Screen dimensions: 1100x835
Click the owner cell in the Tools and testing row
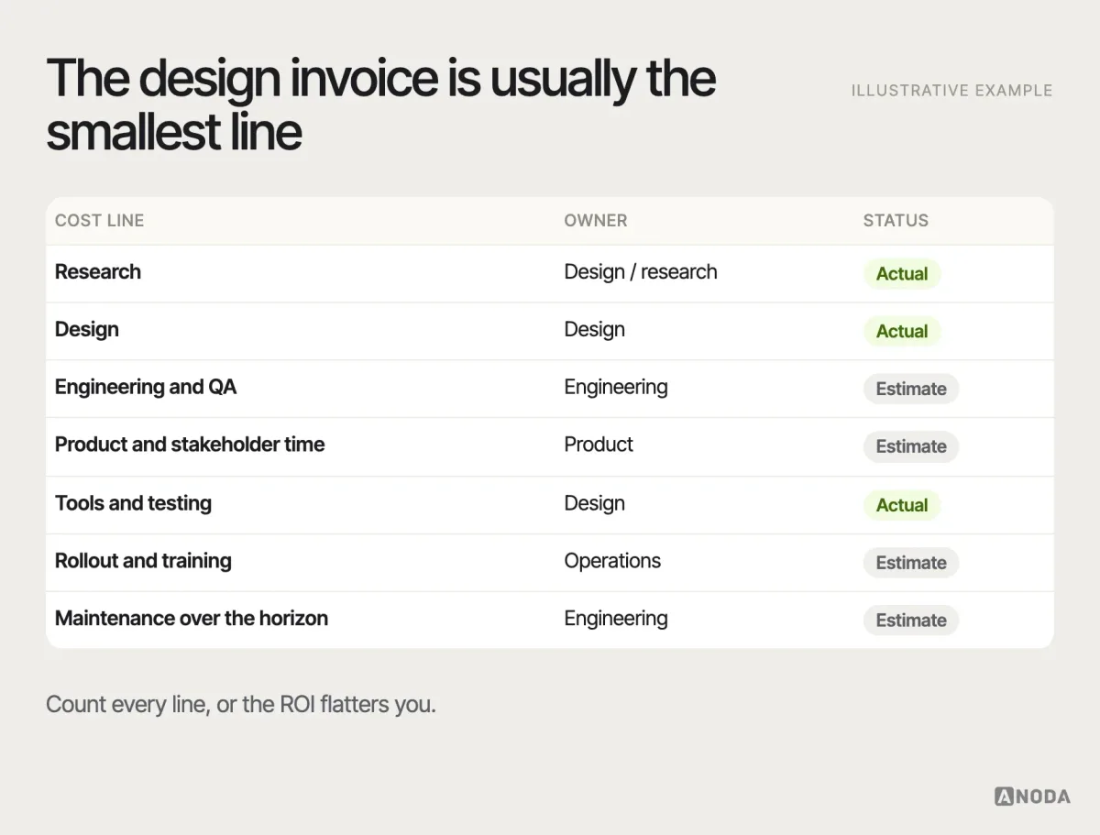pyautogui.click(x=595, y=503)
